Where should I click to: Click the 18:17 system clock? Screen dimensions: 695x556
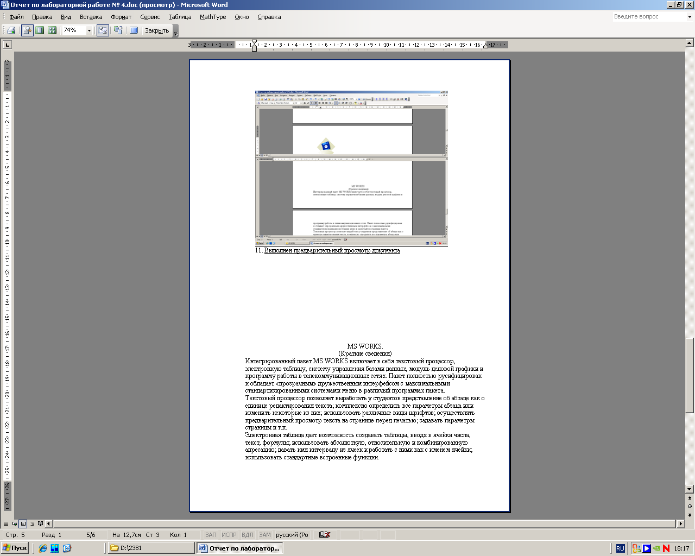tap(681, 548)
